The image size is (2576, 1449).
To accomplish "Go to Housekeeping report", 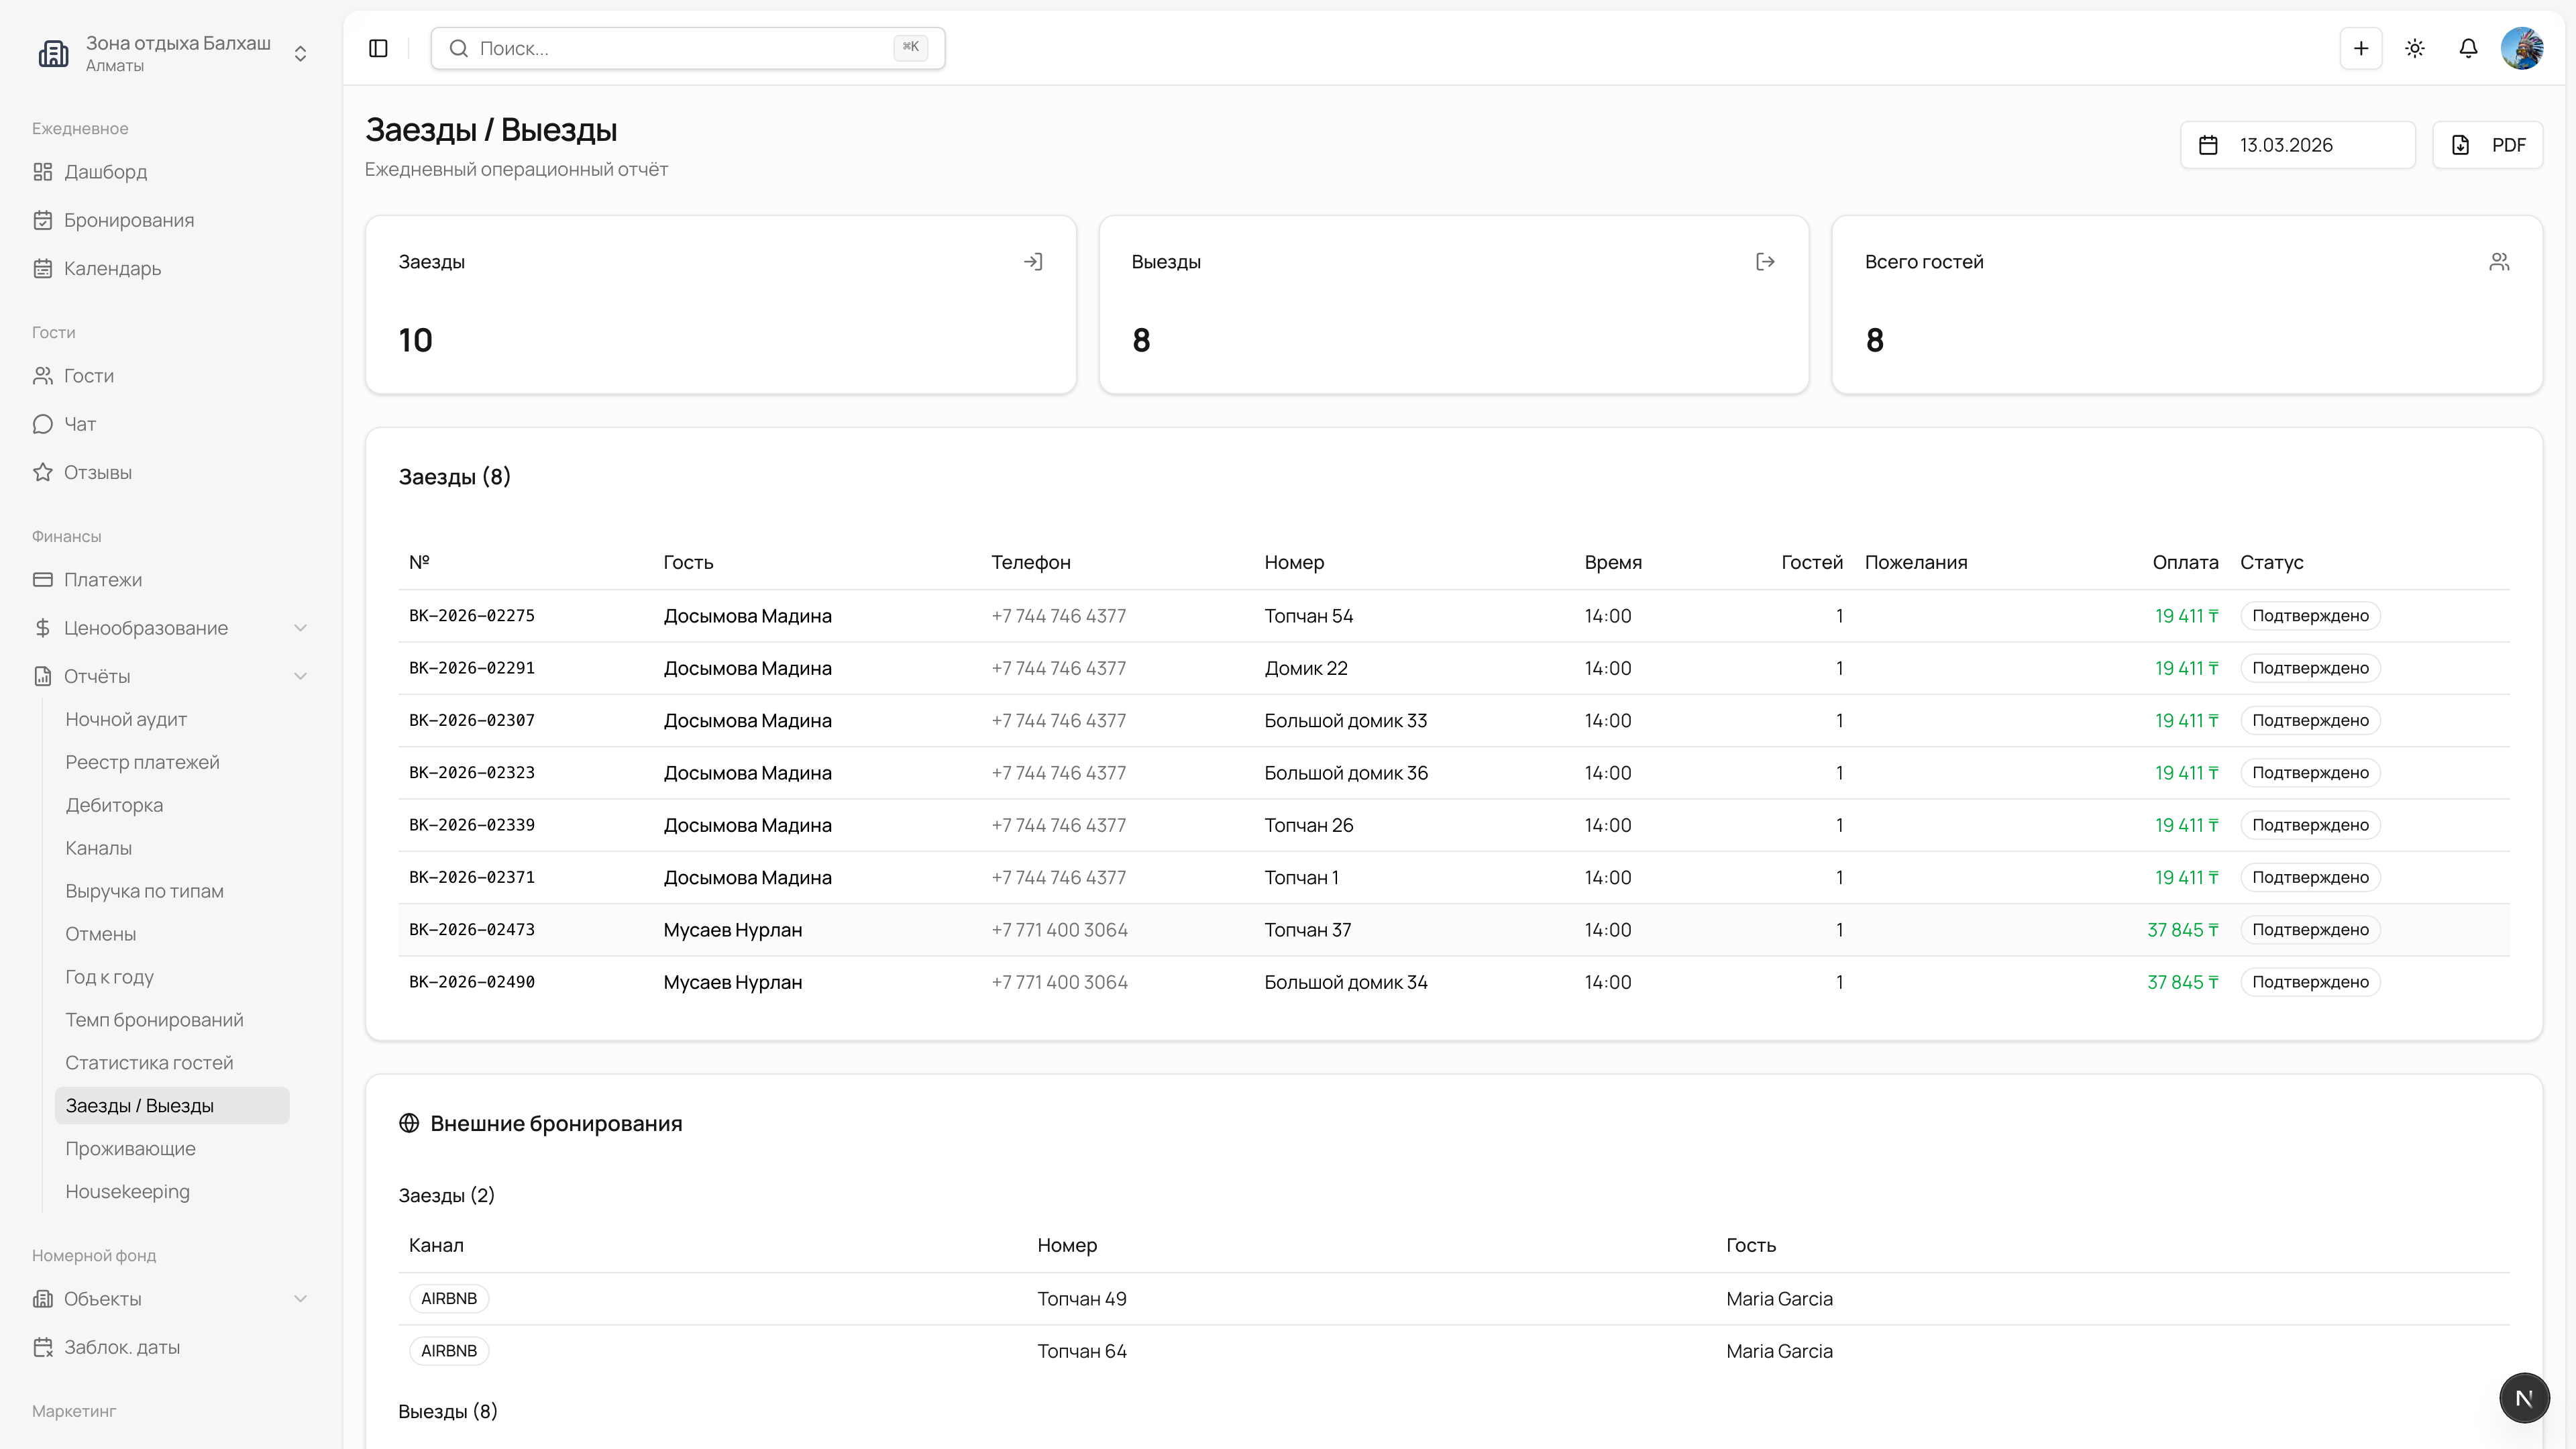I will tap(127, 1191).
